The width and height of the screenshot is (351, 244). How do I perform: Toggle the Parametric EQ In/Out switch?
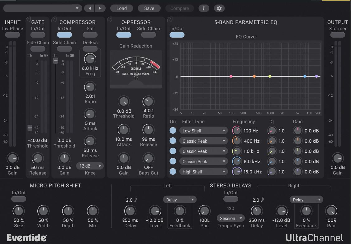pyautogui.click(x=177, y=35)
